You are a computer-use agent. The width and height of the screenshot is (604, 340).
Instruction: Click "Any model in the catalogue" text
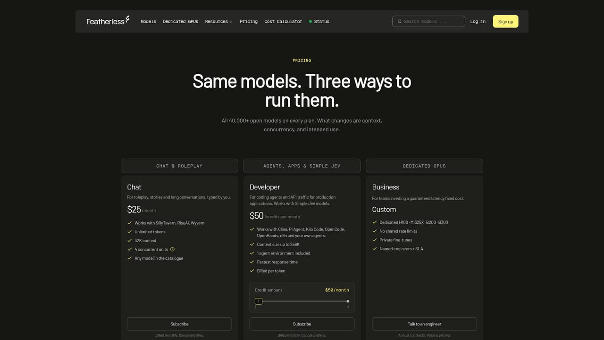[x=159, y=258]
